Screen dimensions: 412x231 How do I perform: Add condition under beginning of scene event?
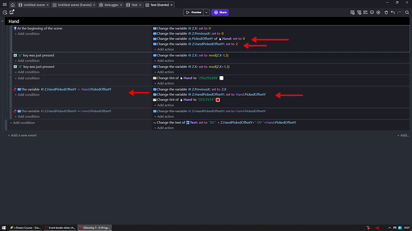click(x=27, y=34)
